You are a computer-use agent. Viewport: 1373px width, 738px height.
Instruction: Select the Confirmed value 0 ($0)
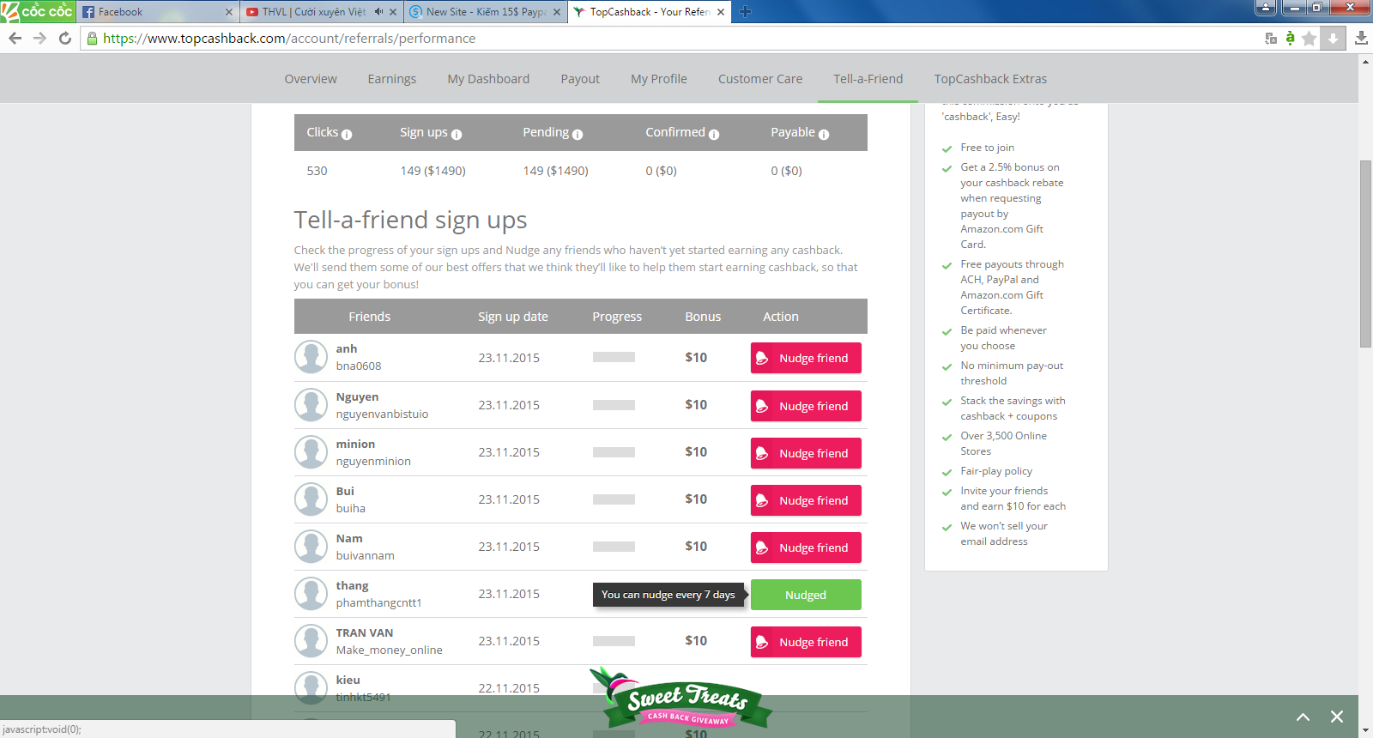tap(661, 171)
